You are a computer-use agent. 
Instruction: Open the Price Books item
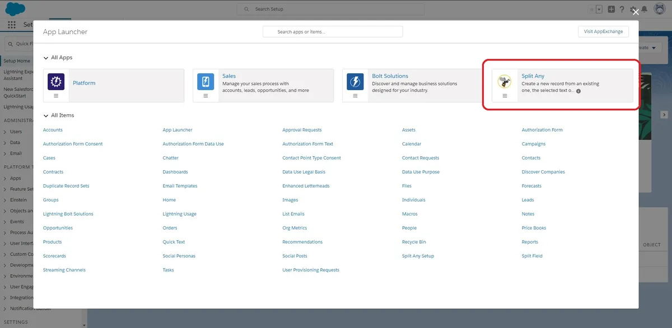click(534, 228)
